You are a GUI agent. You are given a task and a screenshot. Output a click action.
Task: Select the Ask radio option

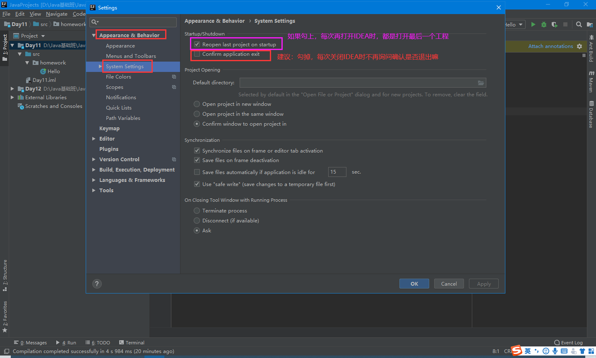tap(197, 231)
